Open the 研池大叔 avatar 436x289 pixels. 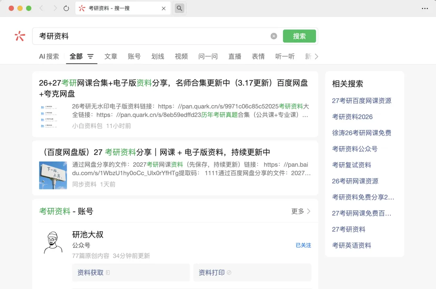53,242
